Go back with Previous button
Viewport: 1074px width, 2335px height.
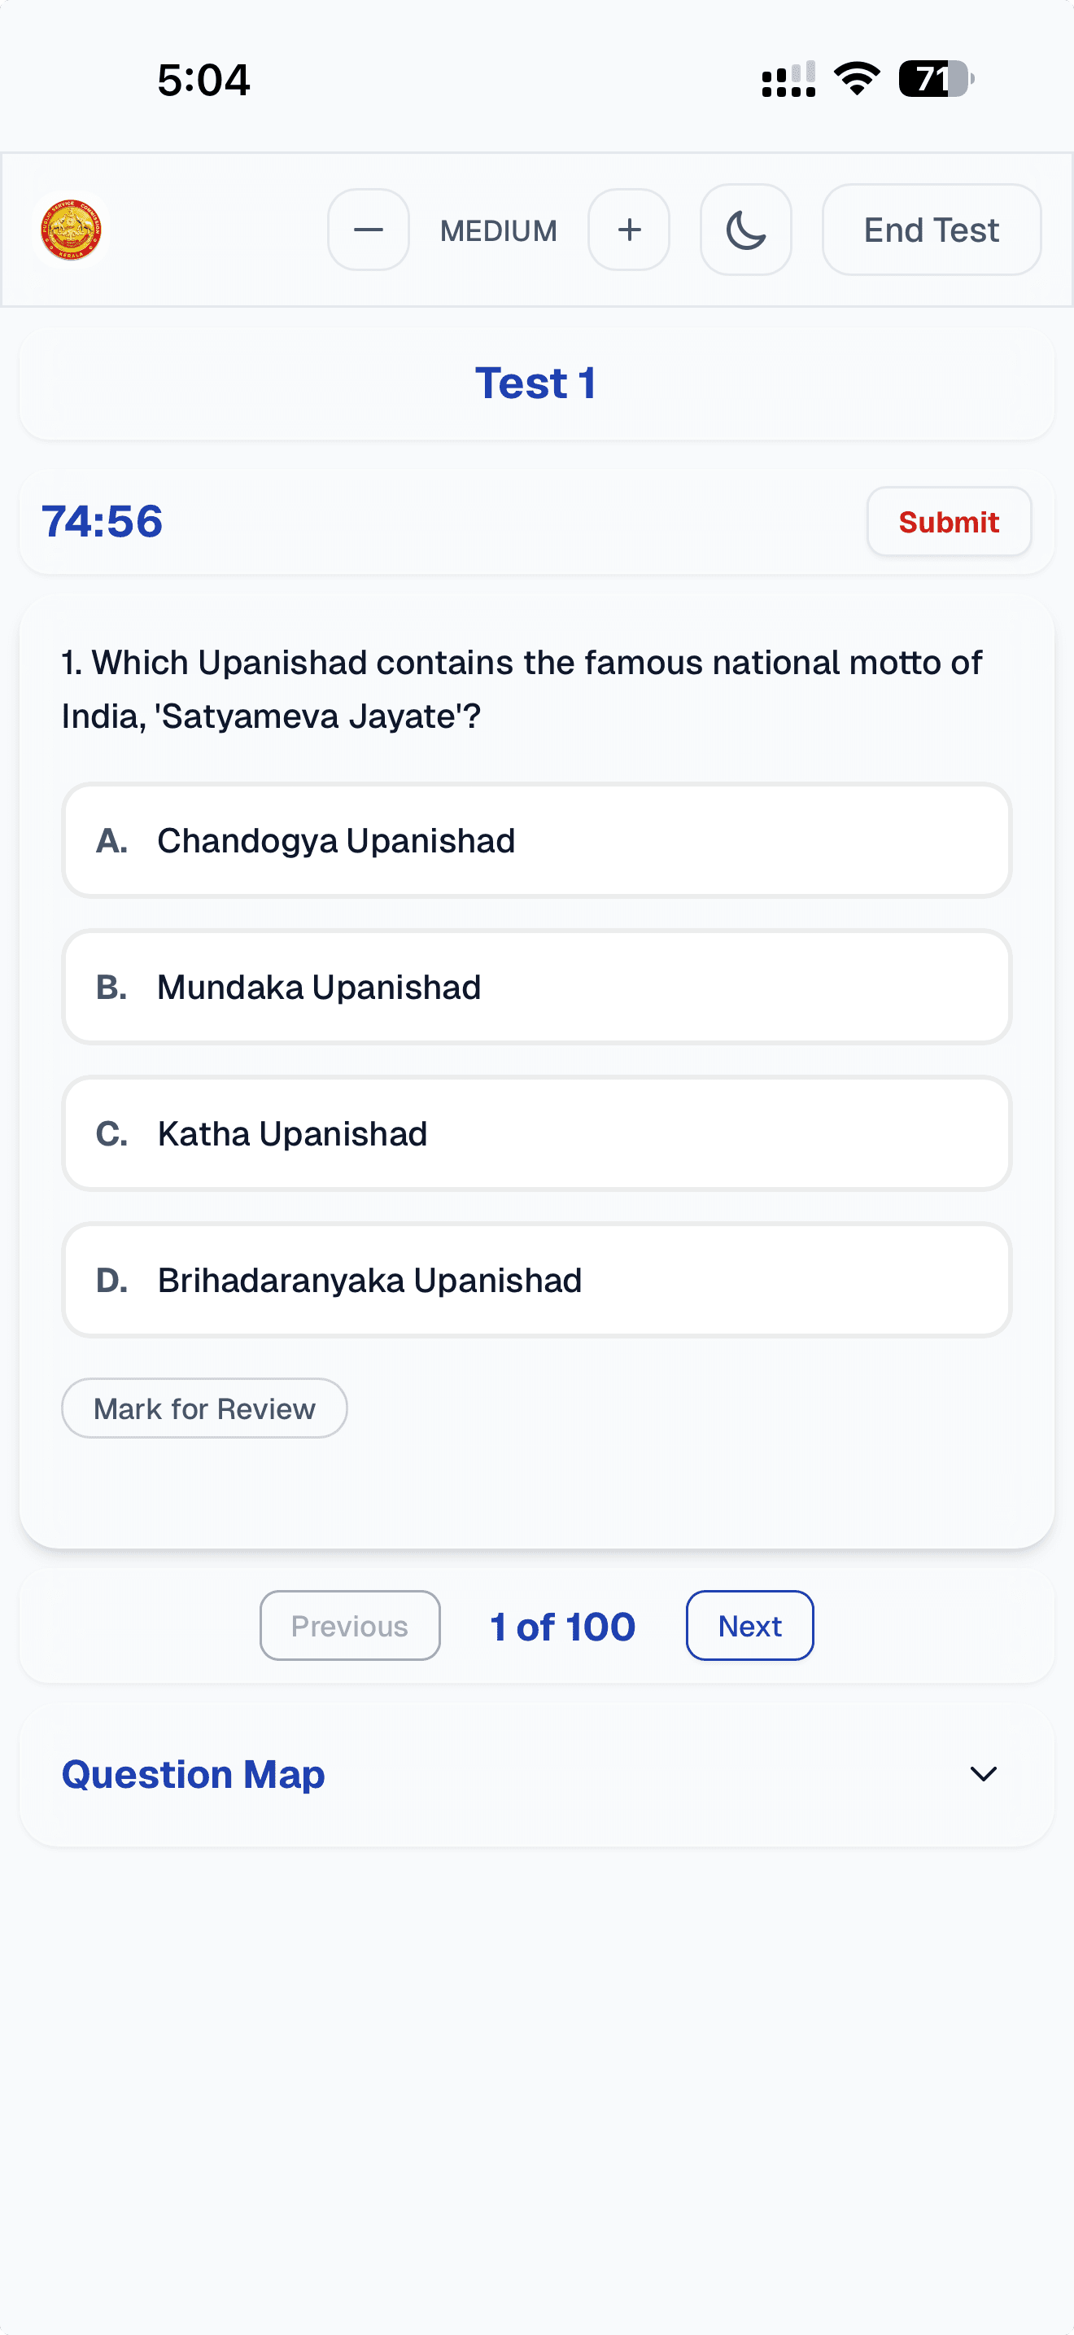[x=350, y=1626]
